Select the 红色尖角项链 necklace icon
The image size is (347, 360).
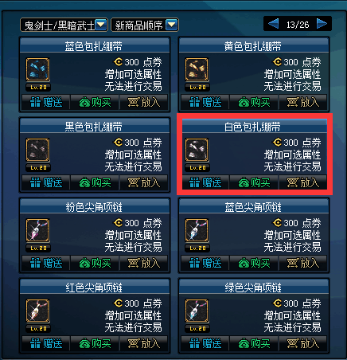(37, 311)
